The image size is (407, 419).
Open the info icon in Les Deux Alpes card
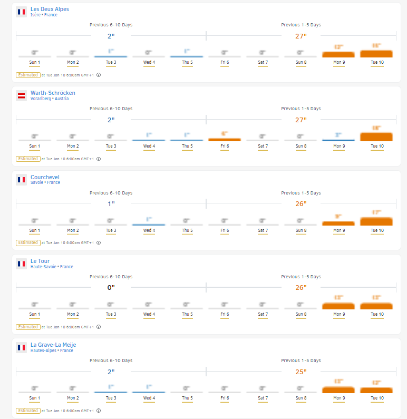click(99, 75)
